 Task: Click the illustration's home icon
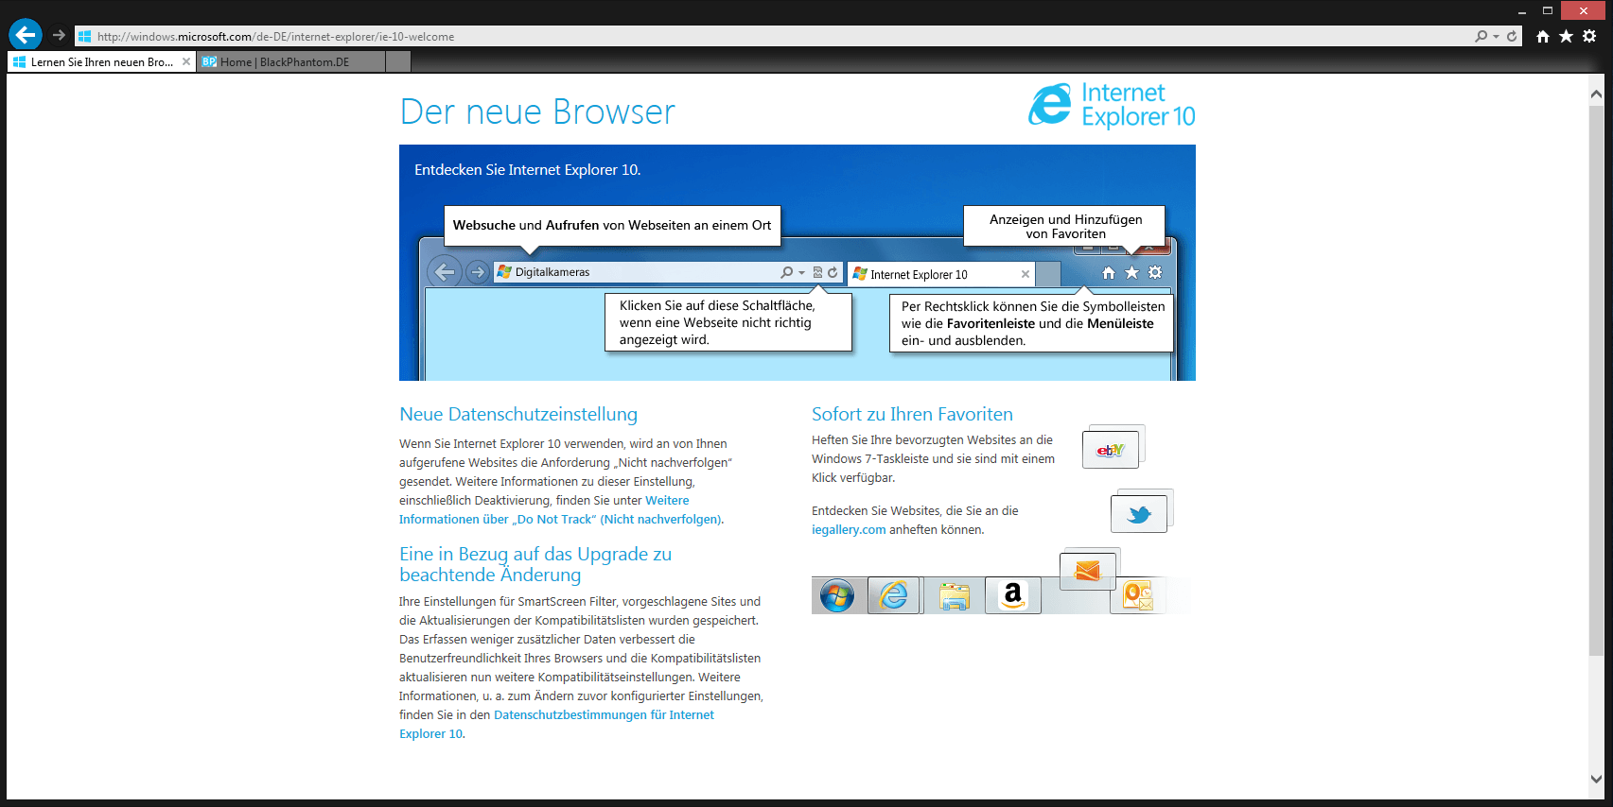[1109, 273]
